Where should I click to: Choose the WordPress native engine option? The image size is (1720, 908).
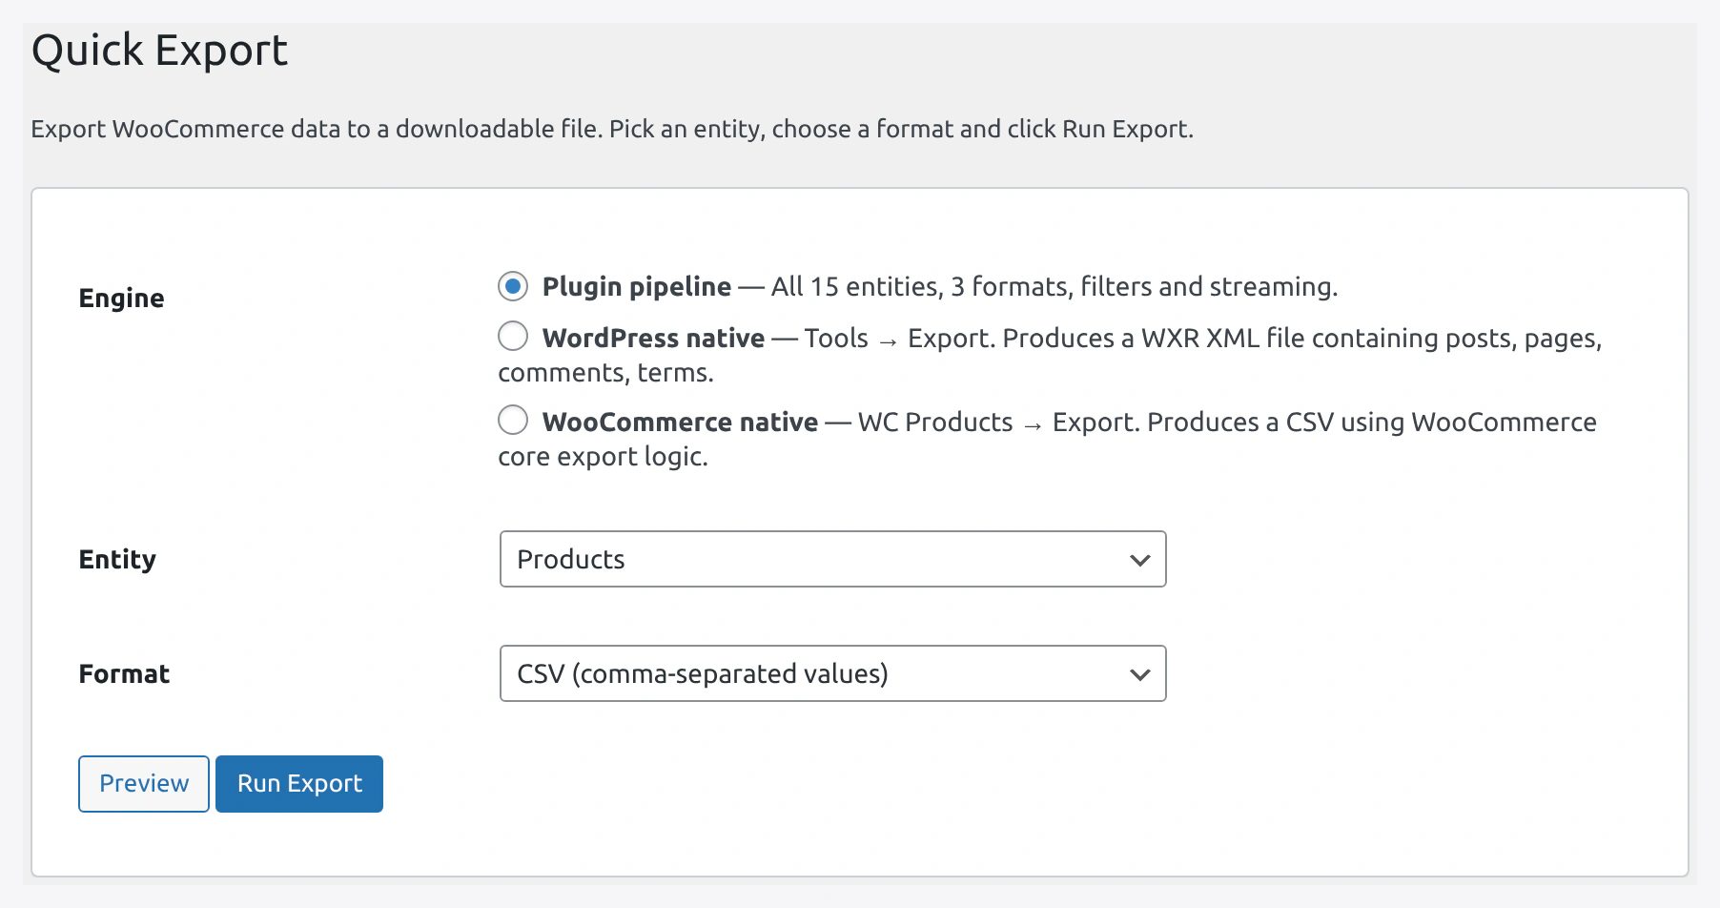(x=513, y=336)
